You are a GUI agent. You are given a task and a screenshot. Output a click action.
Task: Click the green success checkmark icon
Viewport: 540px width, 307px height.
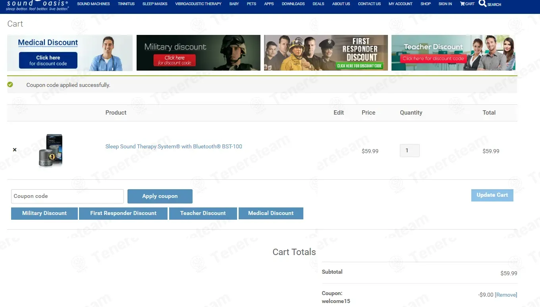coord(10,84)
